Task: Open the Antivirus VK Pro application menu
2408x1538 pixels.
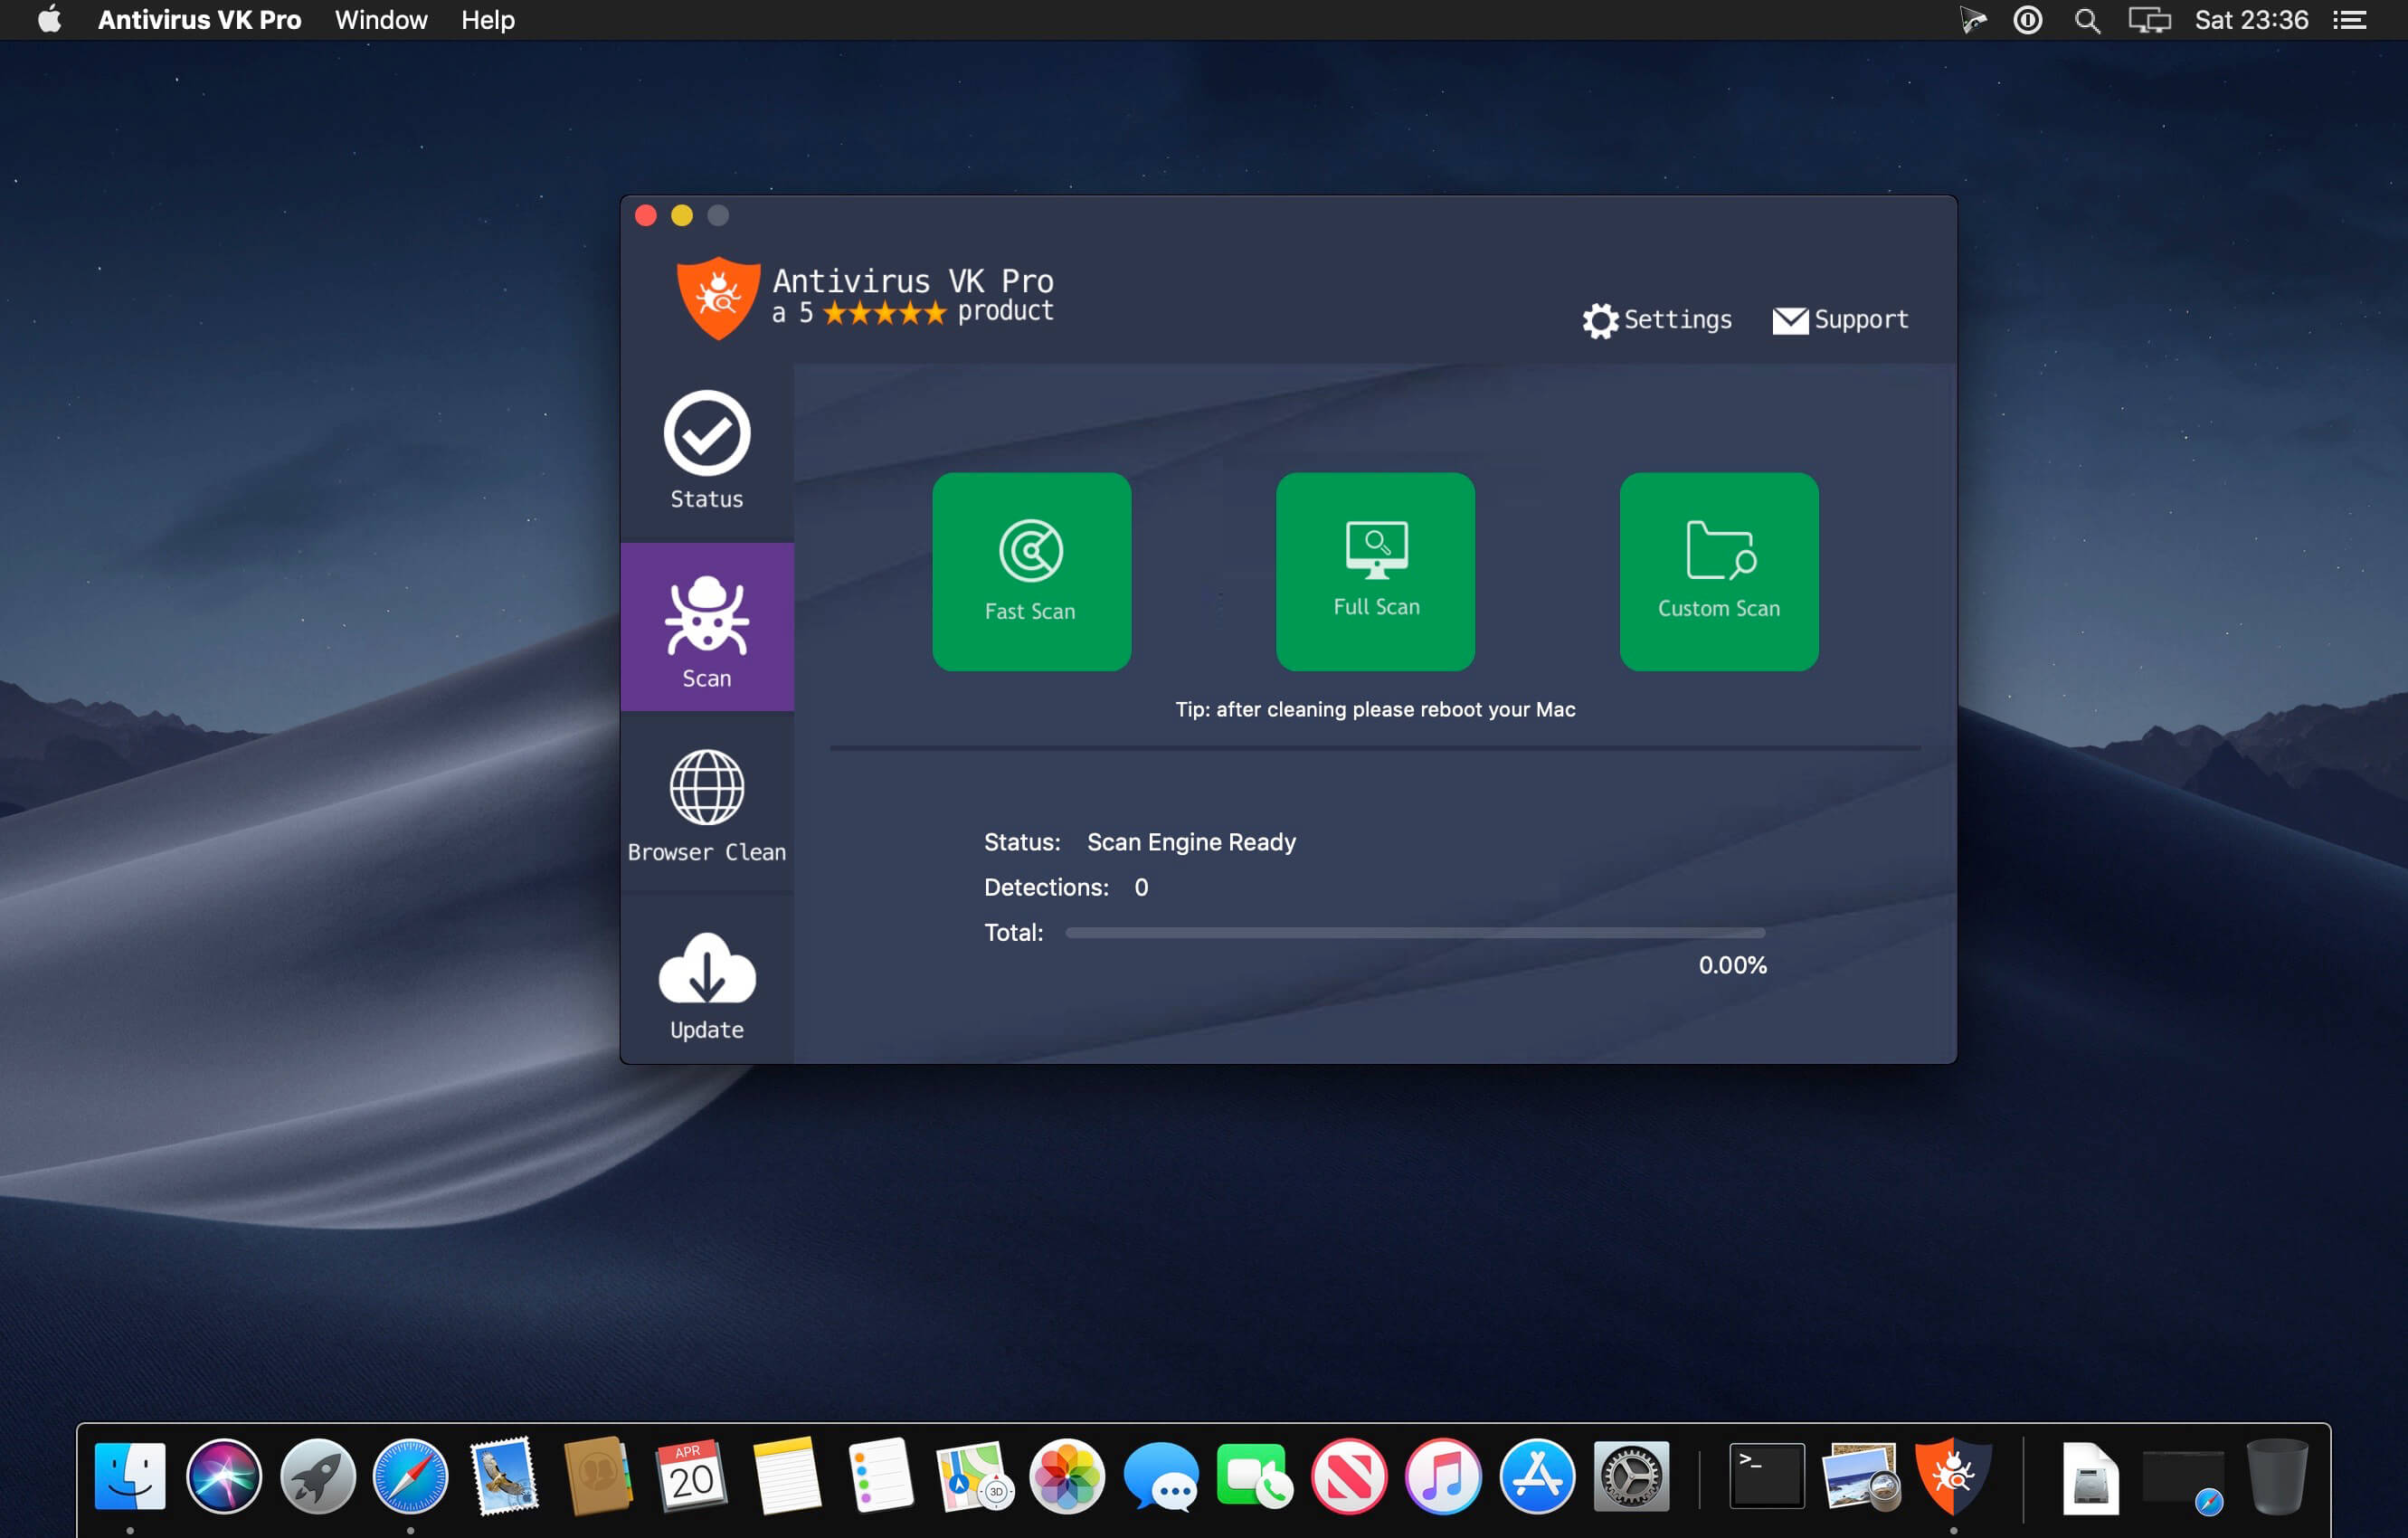Action: [199, 20]
